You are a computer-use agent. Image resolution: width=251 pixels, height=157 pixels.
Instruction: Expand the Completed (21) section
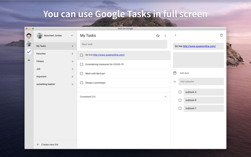165,97
